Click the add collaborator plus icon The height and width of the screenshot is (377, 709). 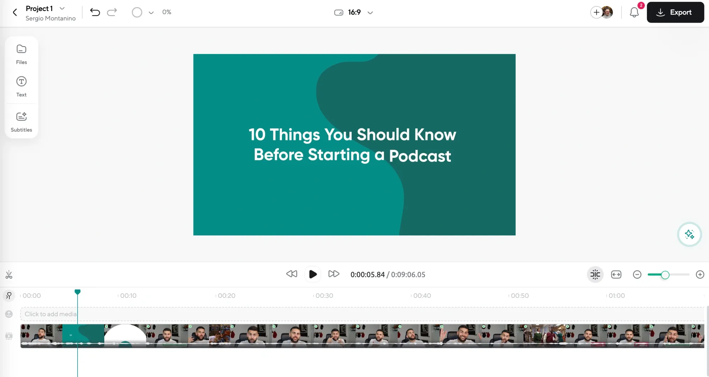pyautogui.click(x=596, y=12)
